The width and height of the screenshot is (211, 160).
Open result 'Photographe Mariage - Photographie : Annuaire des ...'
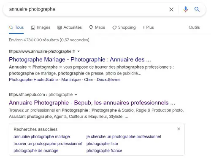point(80,59)
